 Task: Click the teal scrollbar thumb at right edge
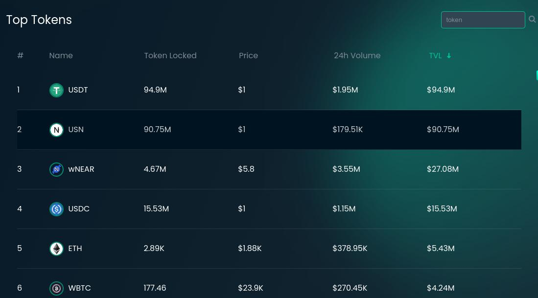click(537, 75)
